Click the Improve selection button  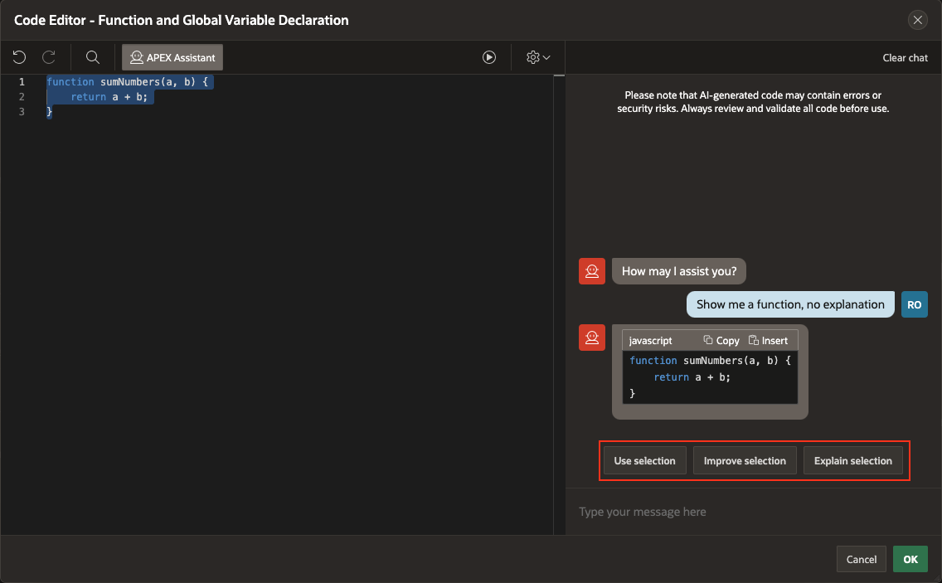pyautogui.click(x=745, y=460)
